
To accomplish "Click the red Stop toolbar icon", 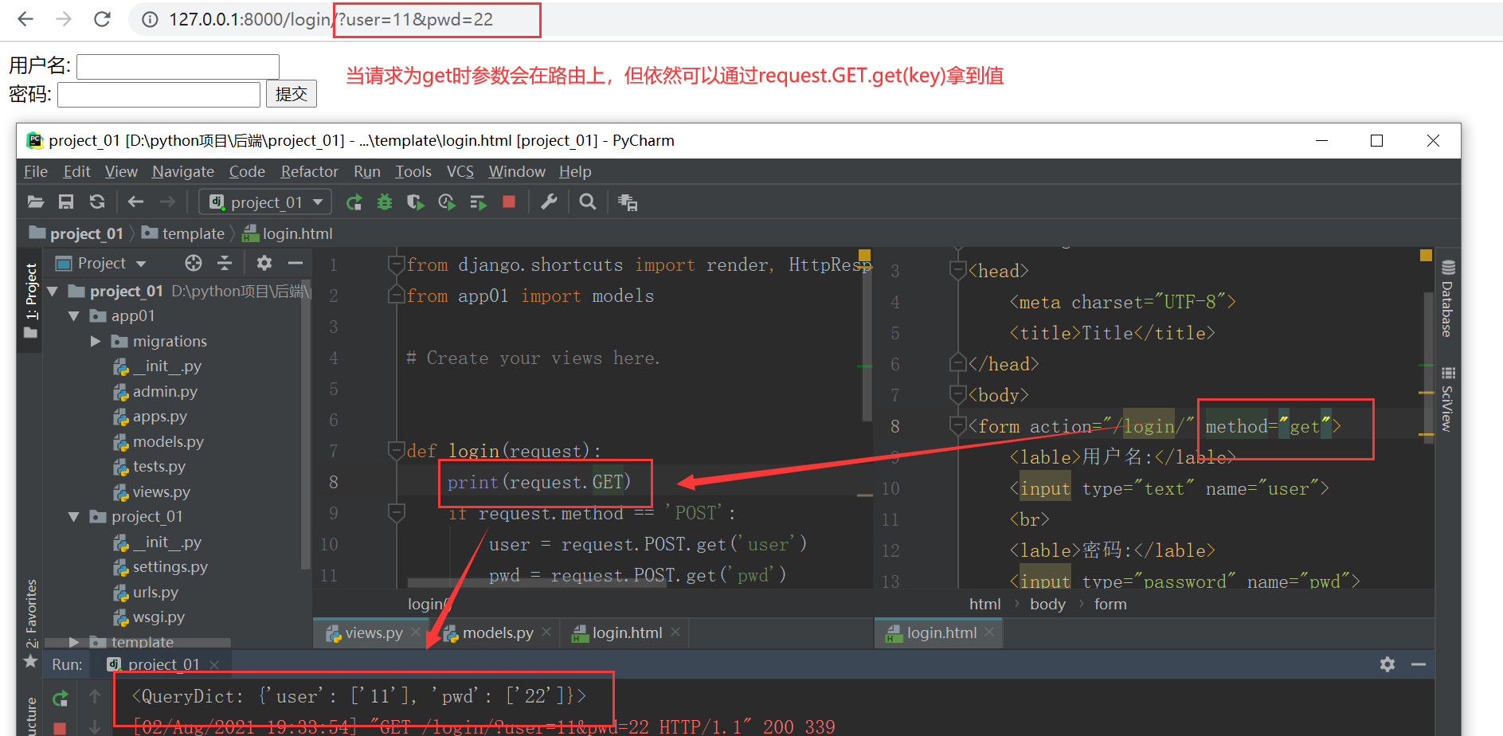I will (x=509, y=202).
